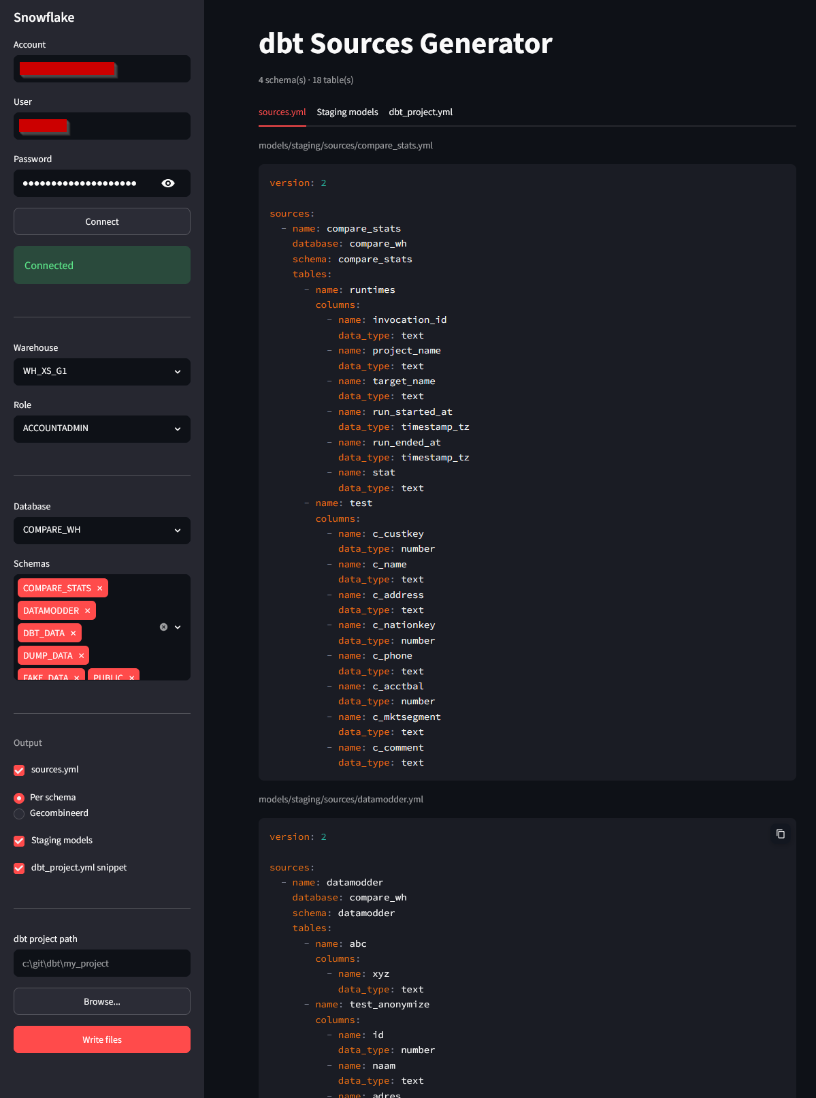Screen dimensions: 816x1098
Task: Click the DBT_DATA schema tag label
Action: (44, 633)
